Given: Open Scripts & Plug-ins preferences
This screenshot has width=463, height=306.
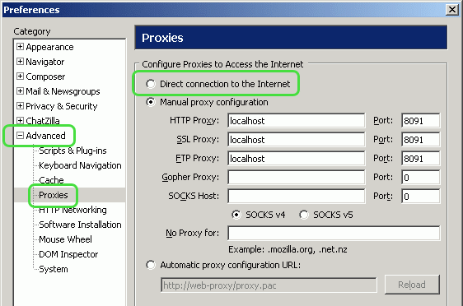Looking at the screenshot, I should point(72,151).
